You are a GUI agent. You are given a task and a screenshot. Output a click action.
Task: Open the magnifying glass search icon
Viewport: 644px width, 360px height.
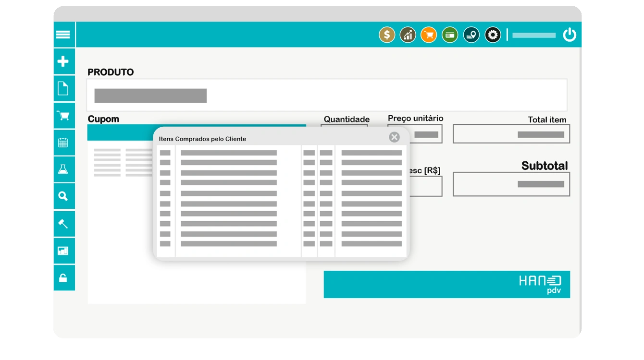tap(63, 196)
